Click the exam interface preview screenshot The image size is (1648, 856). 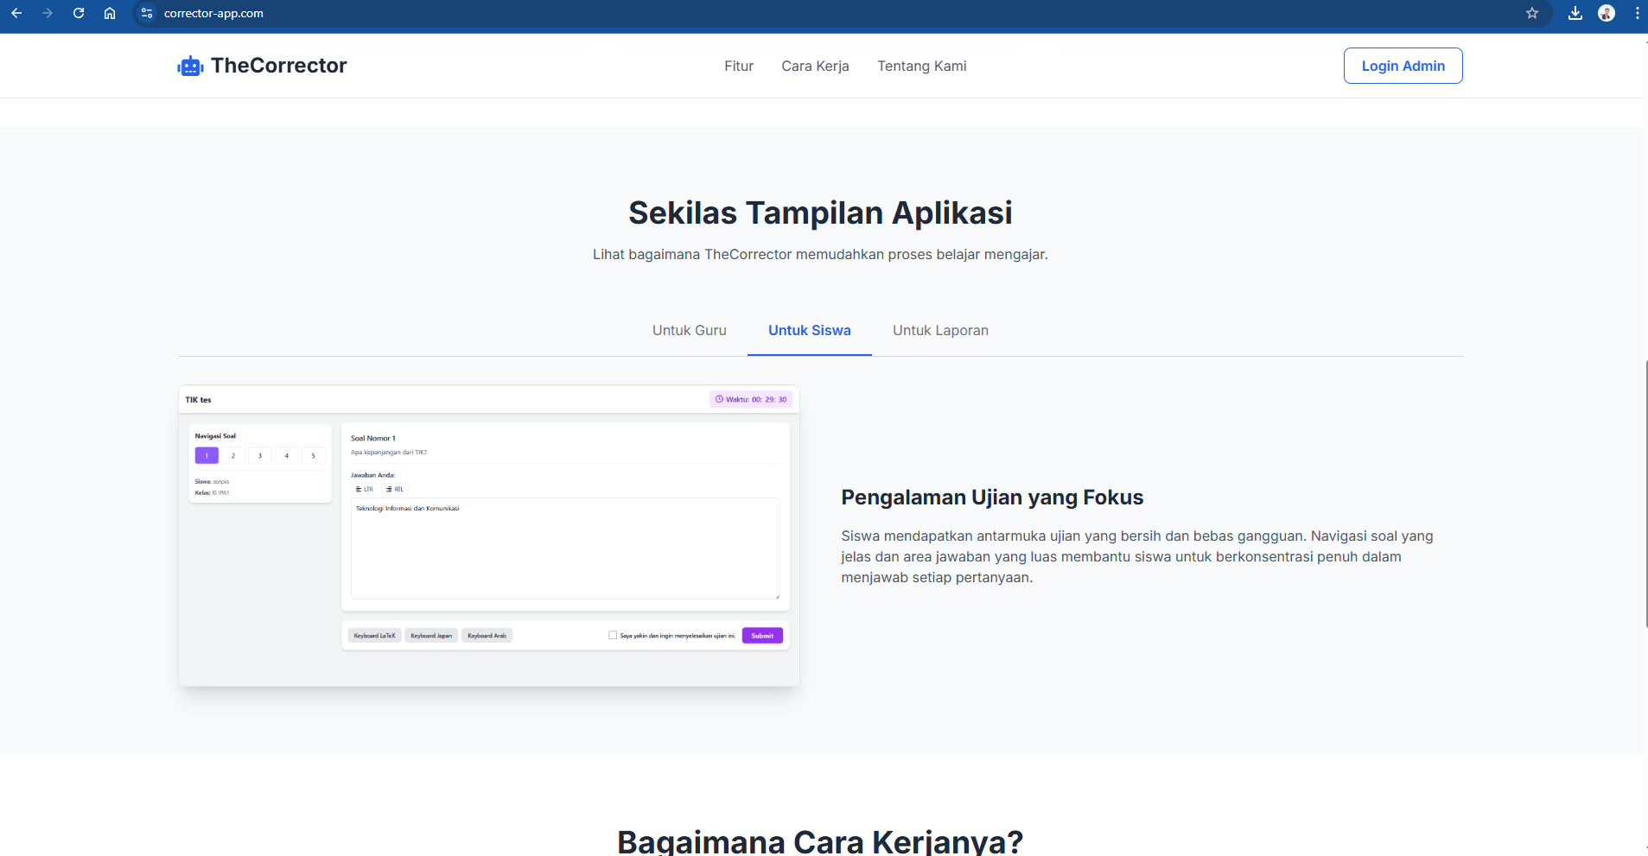(x=489, y=536)
